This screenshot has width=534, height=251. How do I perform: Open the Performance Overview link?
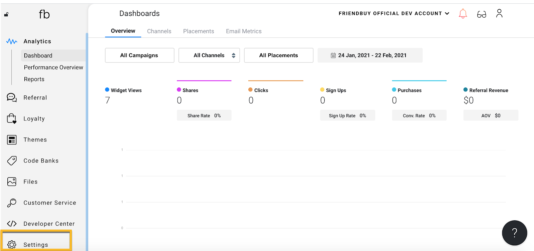click(53, 67)
